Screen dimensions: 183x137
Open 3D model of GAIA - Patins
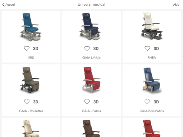[96, 102]
